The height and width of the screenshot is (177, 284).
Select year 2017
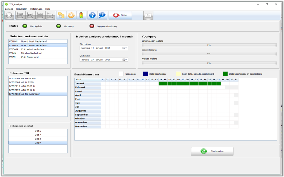(38, 135)
